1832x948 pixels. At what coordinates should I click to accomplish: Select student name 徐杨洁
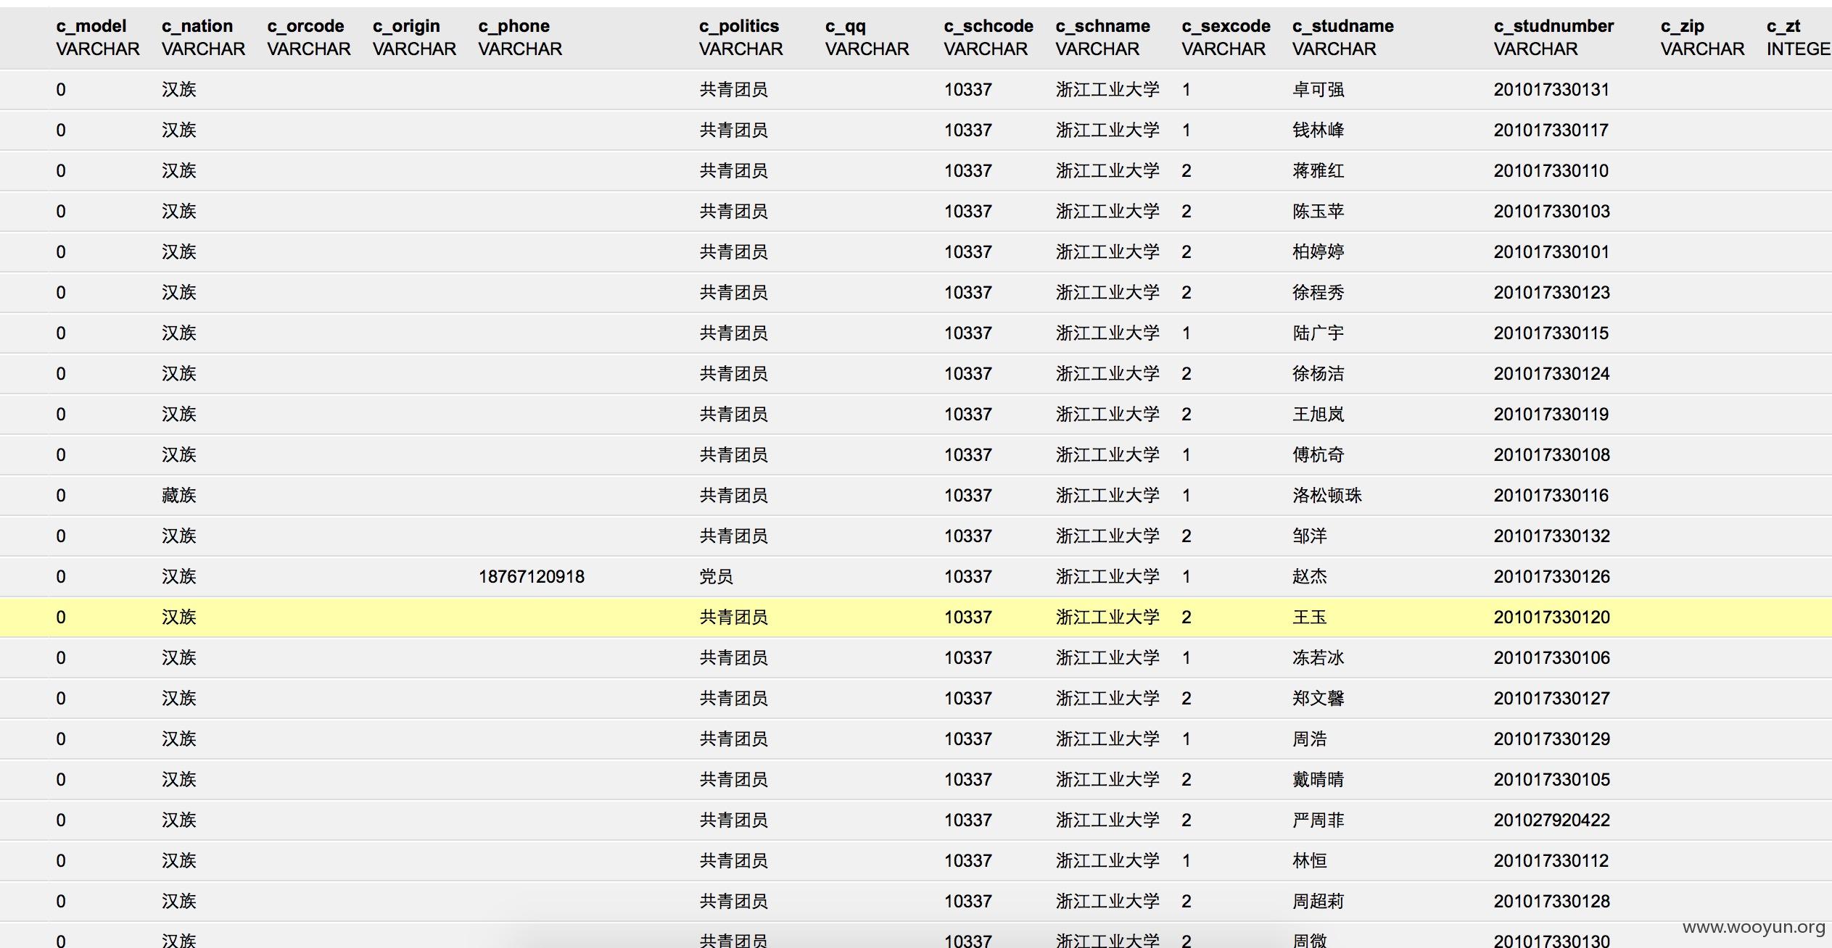[1318, 374]
